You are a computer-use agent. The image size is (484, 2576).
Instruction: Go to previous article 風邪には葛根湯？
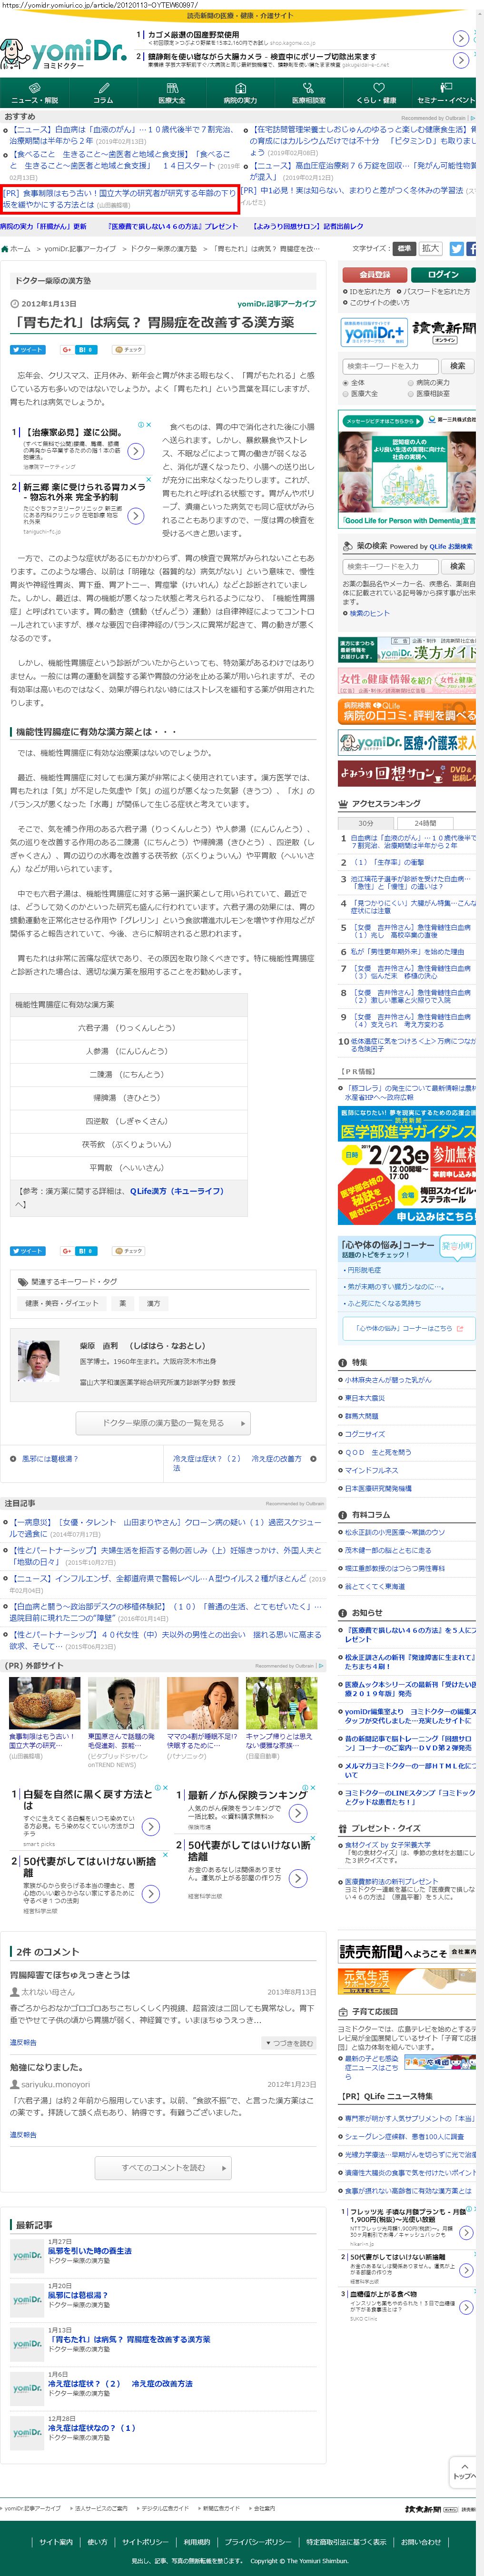tap(50, 1459)
